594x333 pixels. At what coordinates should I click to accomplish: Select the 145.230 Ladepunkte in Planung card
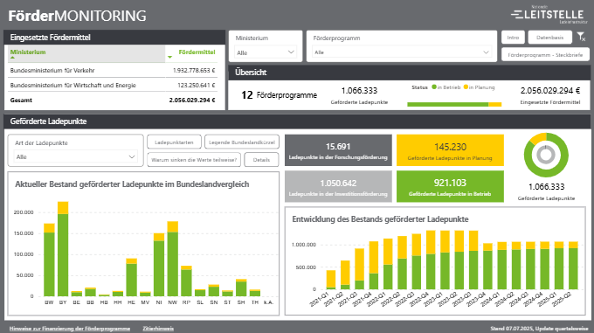click(x=450, y=150)
